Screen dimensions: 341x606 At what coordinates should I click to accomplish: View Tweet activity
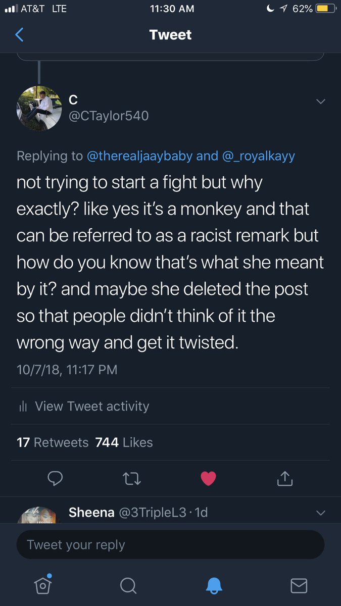[84, 406]
